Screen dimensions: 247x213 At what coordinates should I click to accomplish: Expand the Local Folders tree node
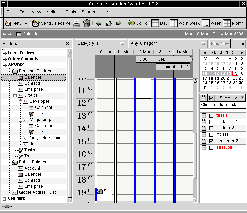coord(4,53)
